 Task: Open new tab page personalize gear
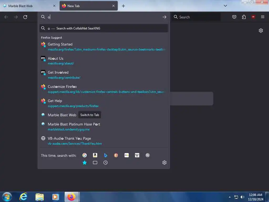point(261,31)
